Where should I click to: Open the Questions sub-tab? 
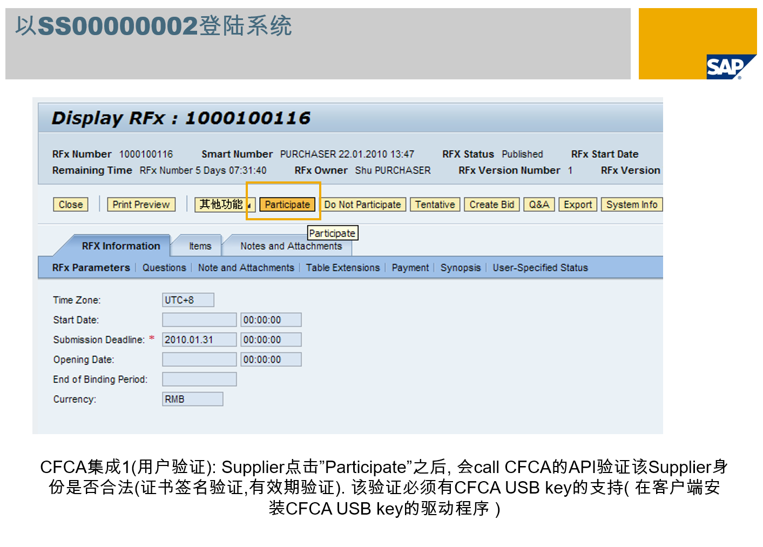point(164,268)
